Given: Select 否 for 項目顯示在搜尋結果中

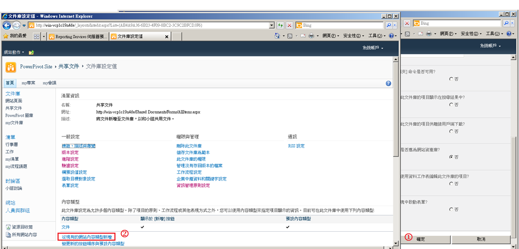Looking at the screenshot, I should [451, 104].
